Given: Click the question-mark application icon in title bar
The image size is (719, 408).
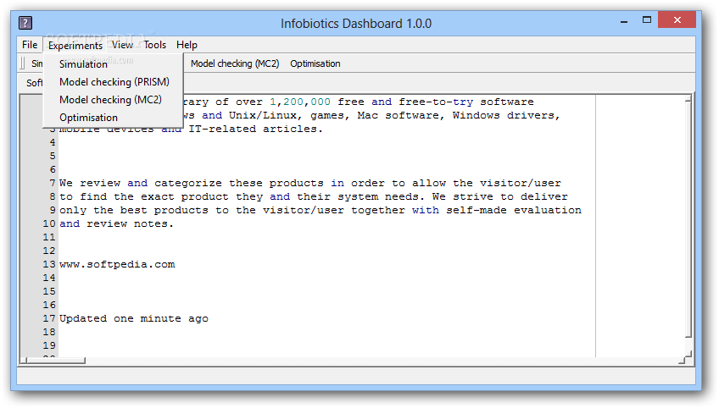Looking at the screenshot, I should coord(25,23).
